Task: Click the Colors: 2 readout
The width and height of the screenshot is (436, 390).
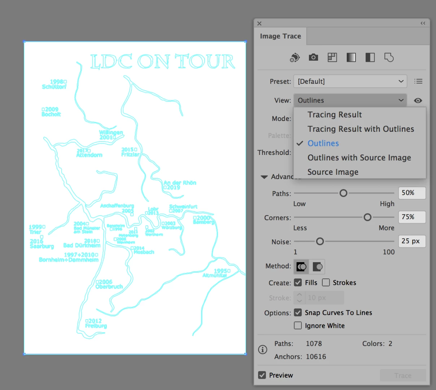Action: tap(377, 343)
